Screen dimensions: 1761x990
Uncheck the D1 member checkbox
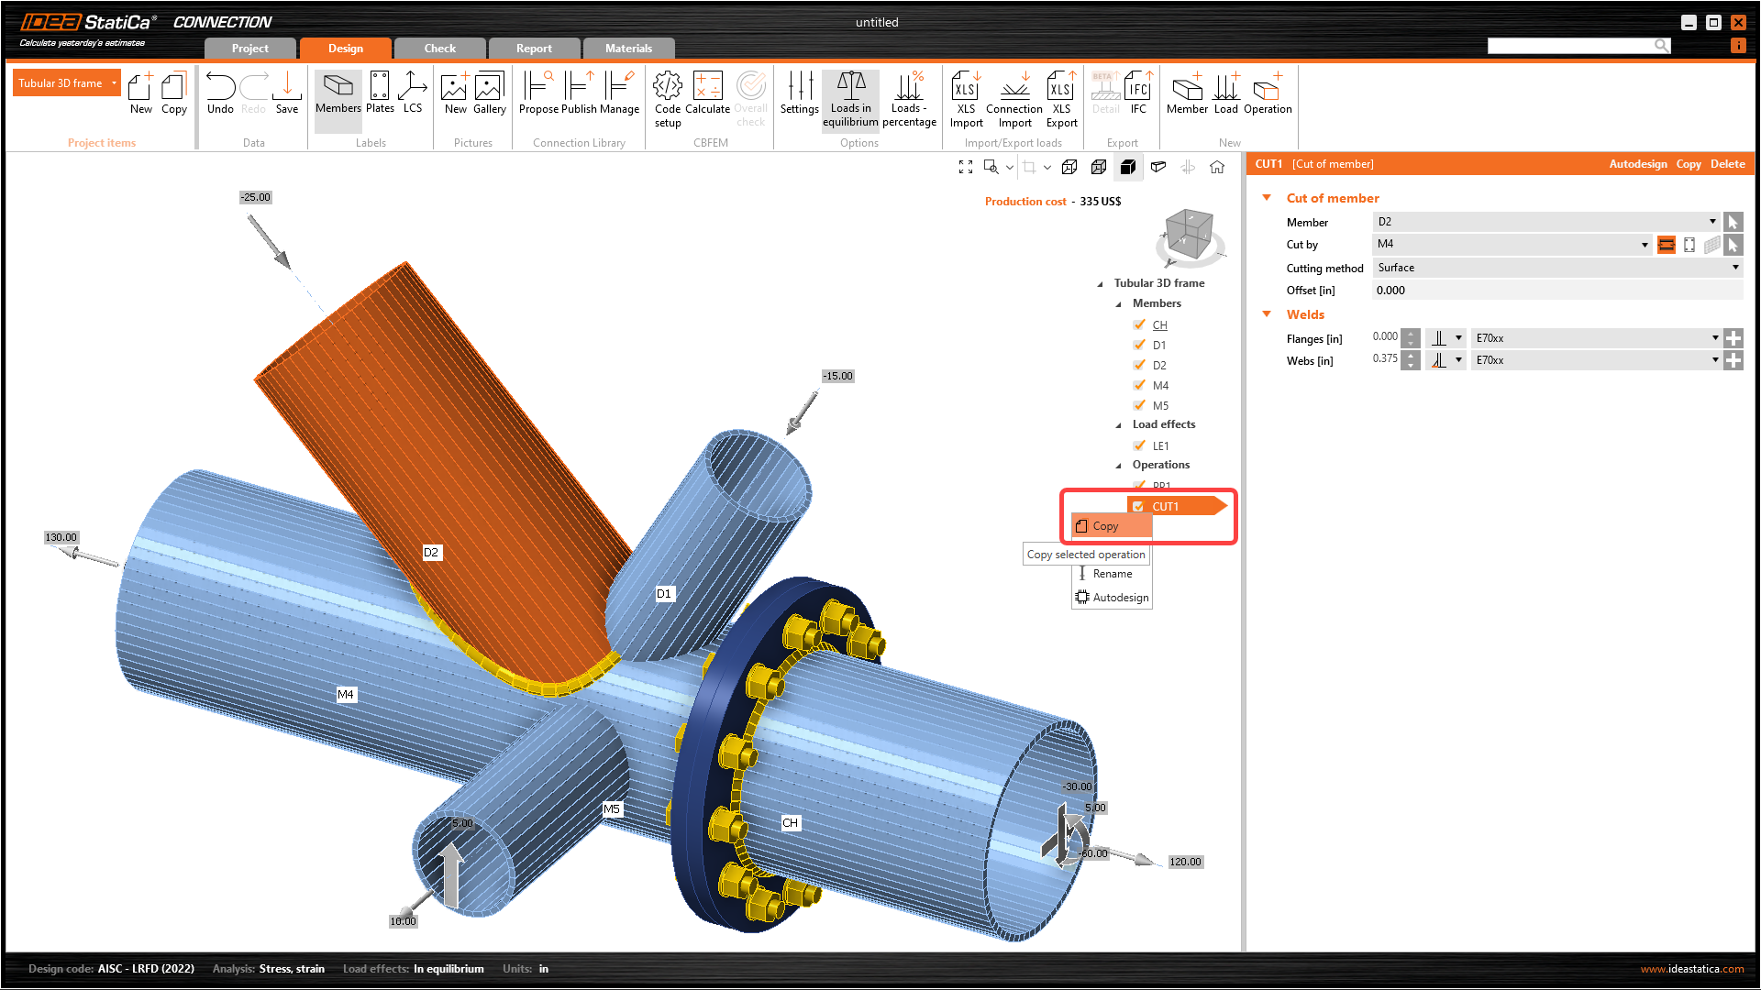point(1139,345)
